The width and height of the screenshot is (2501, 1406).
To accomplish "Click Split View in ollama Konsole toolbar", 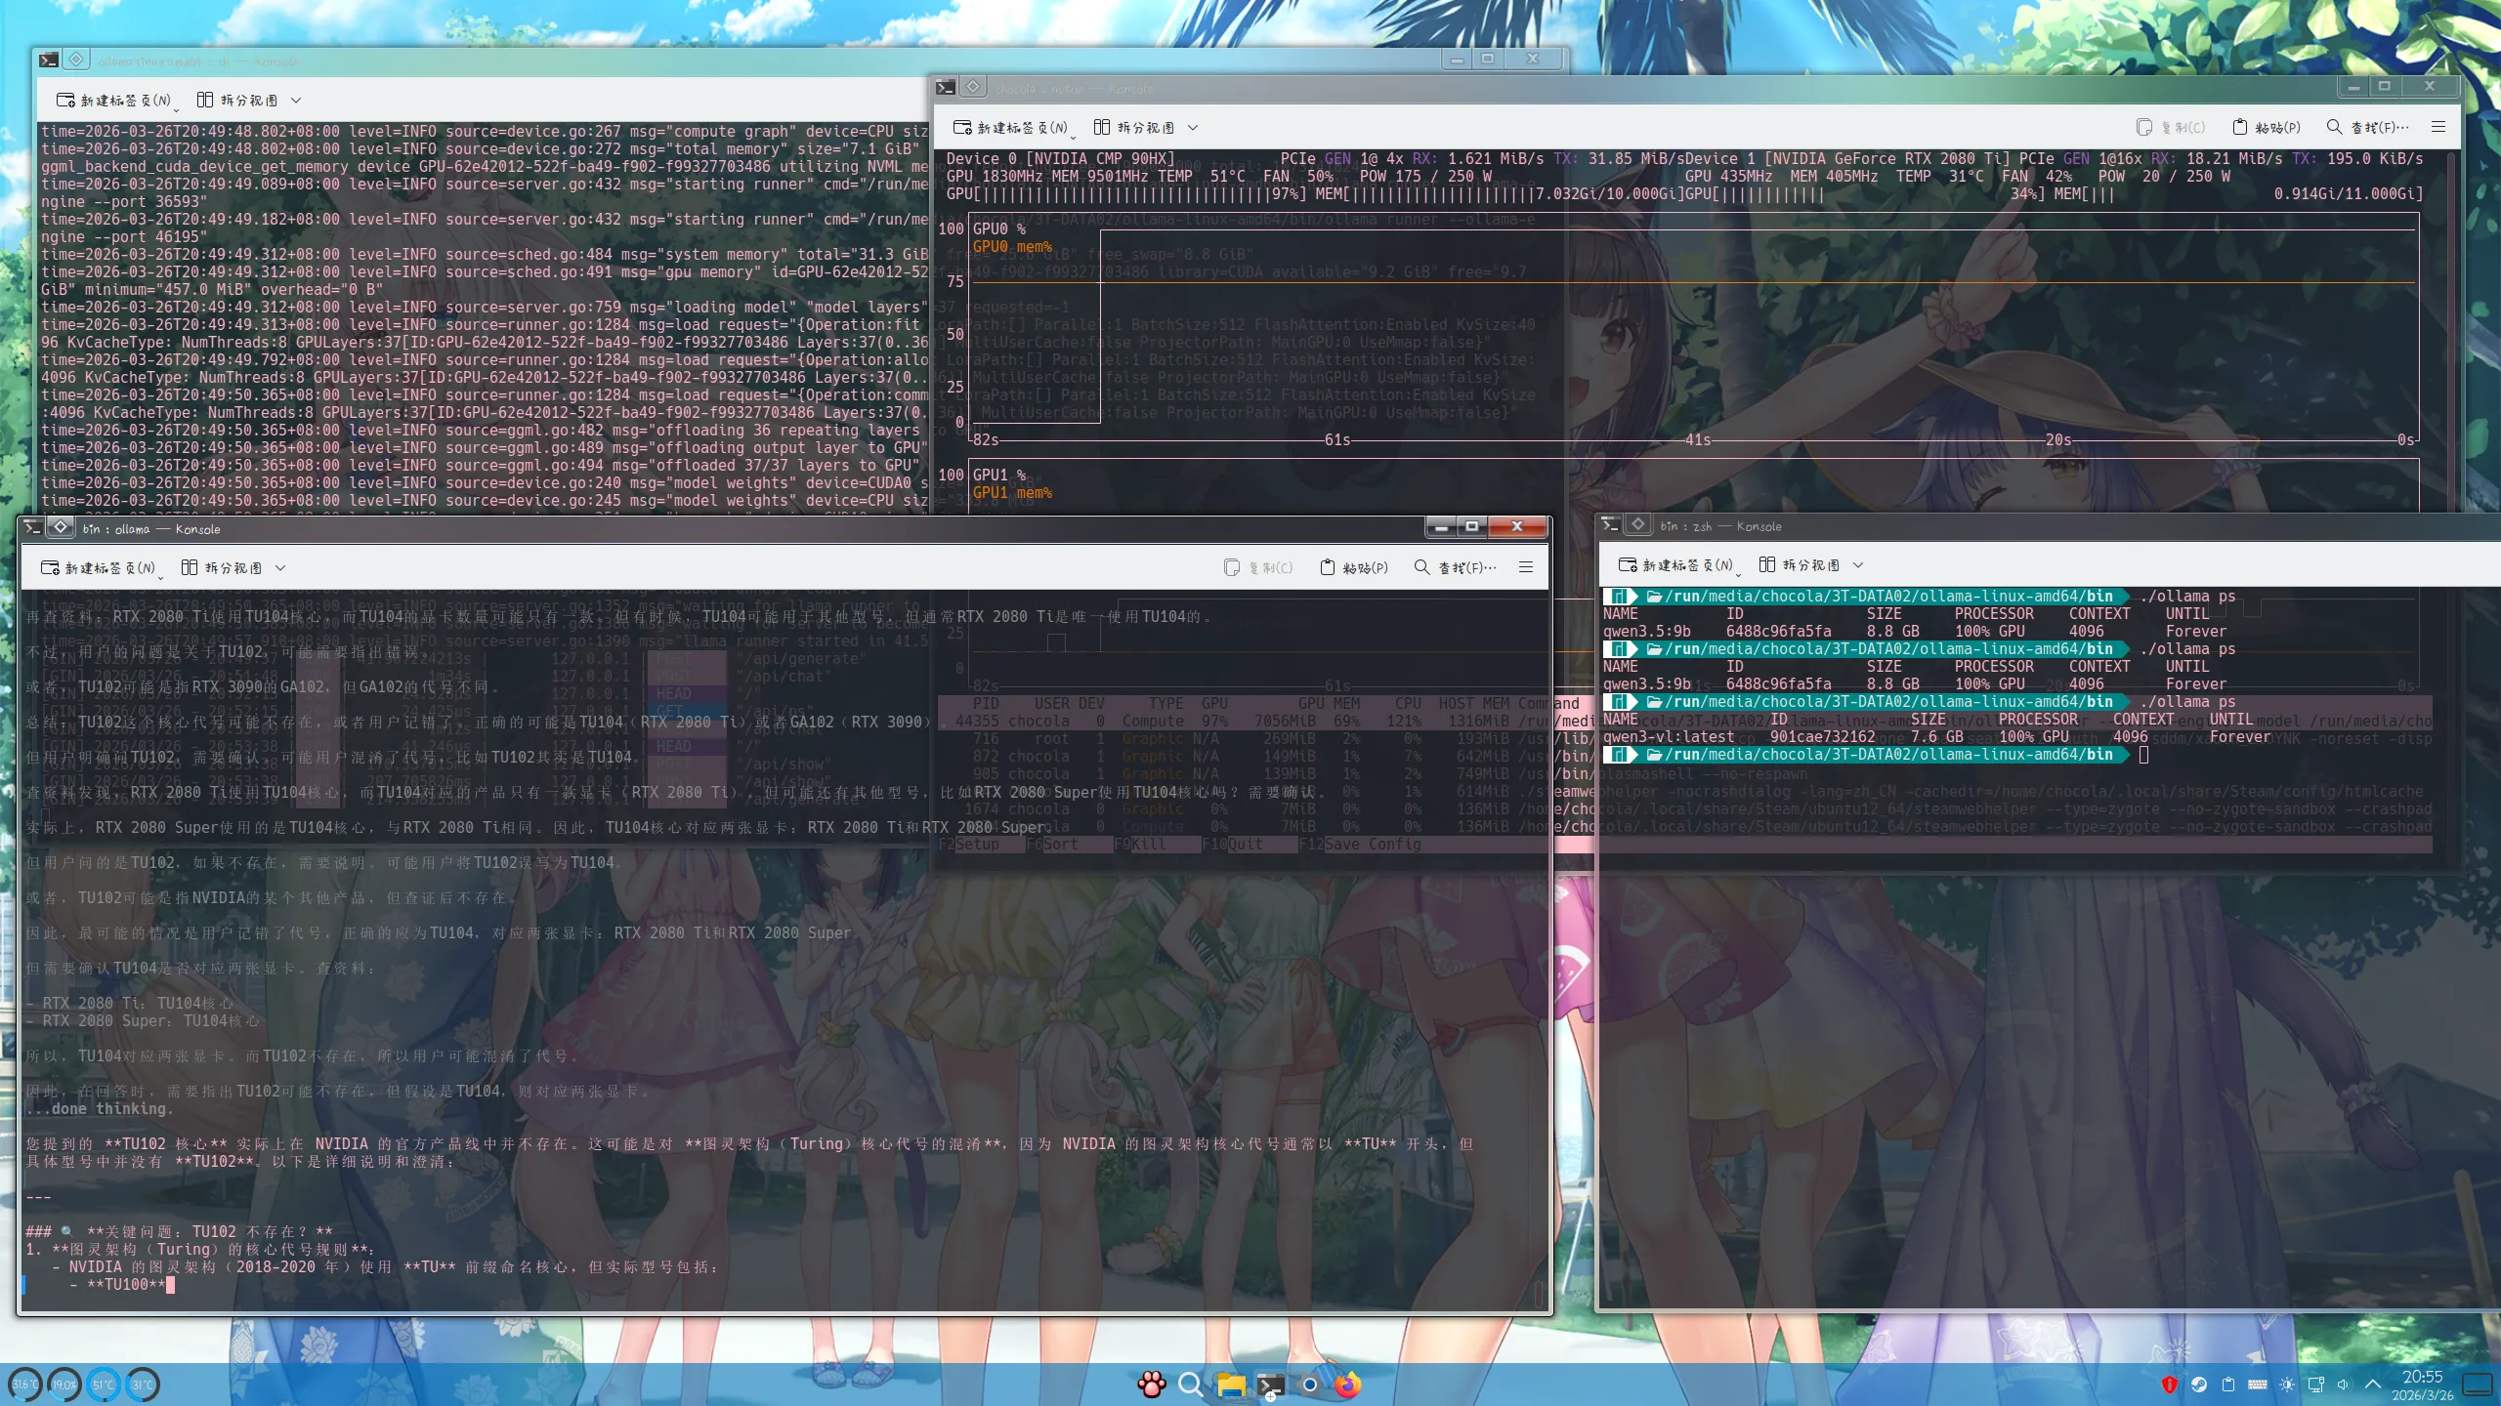I will tap(222, 567).
